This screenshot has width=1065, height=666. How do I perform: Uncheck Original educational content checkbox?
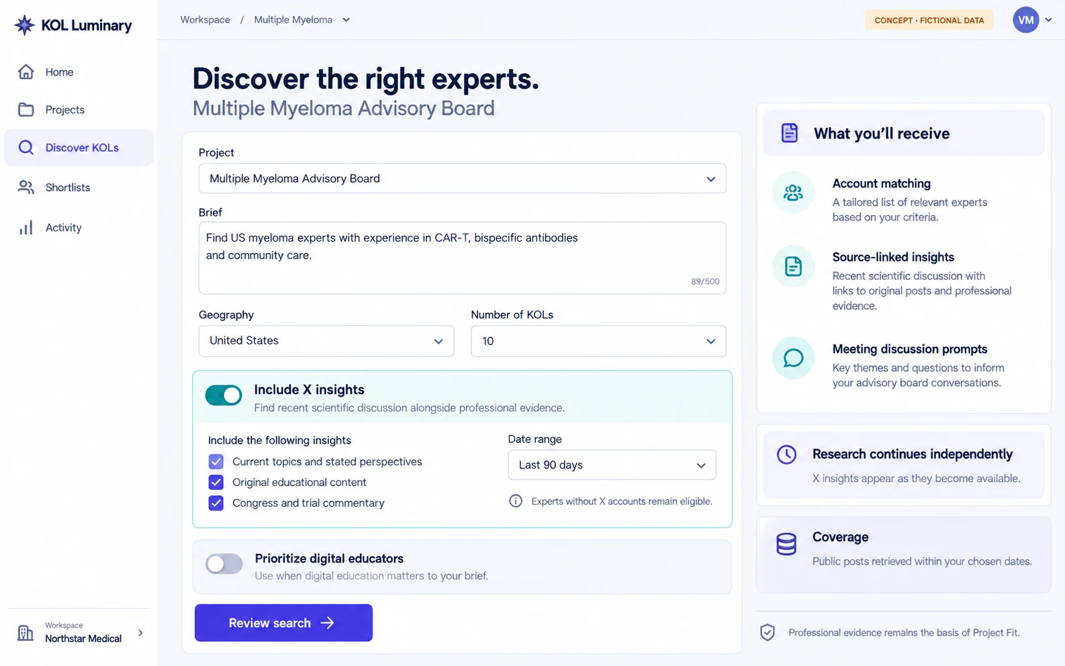pos(216,482)
